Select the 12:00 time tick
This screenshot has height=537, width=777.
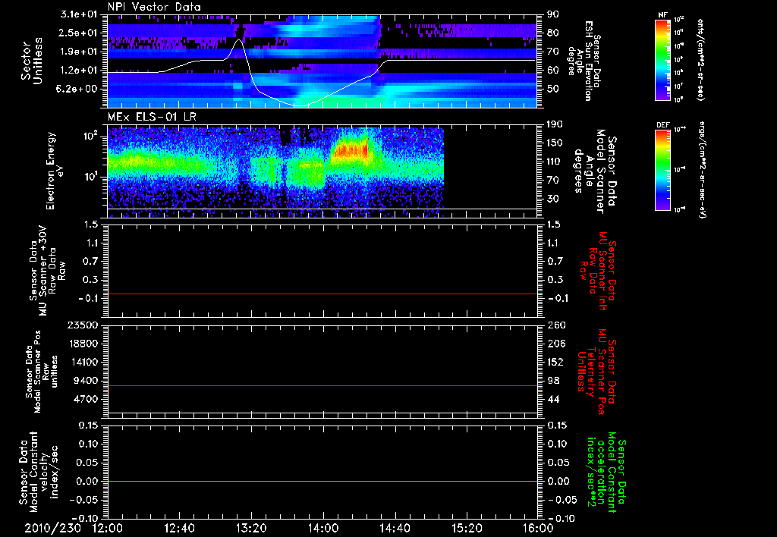108,528
